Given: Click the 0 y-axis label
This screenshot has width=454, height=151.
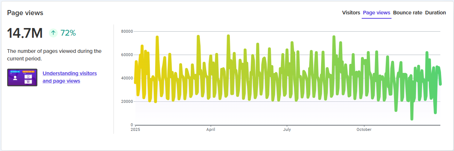Looking at the screenshot, I should coord(131,125).
